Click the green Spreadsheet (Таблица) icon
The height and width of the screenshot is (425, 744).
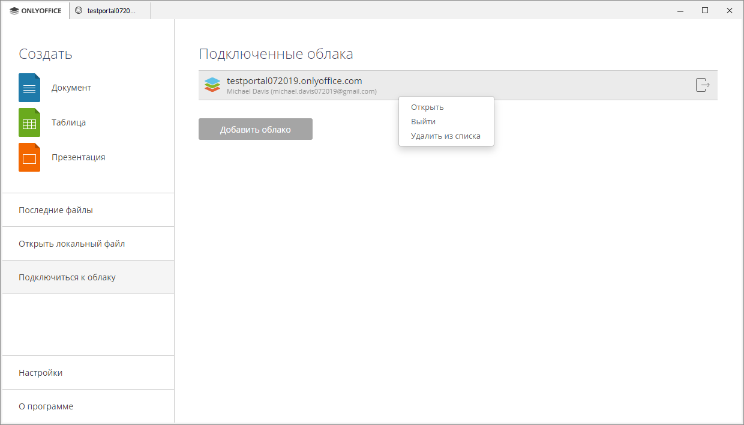tap(29, 122)
